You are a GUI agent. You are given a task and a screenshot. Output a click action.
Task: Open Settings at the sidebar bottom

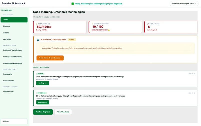click(x=14, y=121)
